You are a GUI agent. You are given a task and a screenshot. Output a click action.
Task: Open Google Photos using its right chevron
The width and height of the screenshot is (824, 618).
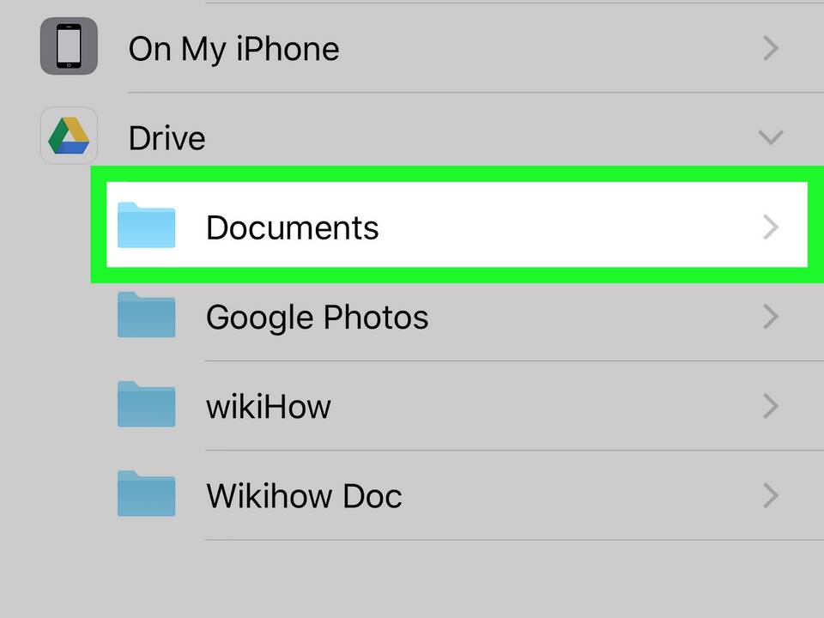click(771, 317)
